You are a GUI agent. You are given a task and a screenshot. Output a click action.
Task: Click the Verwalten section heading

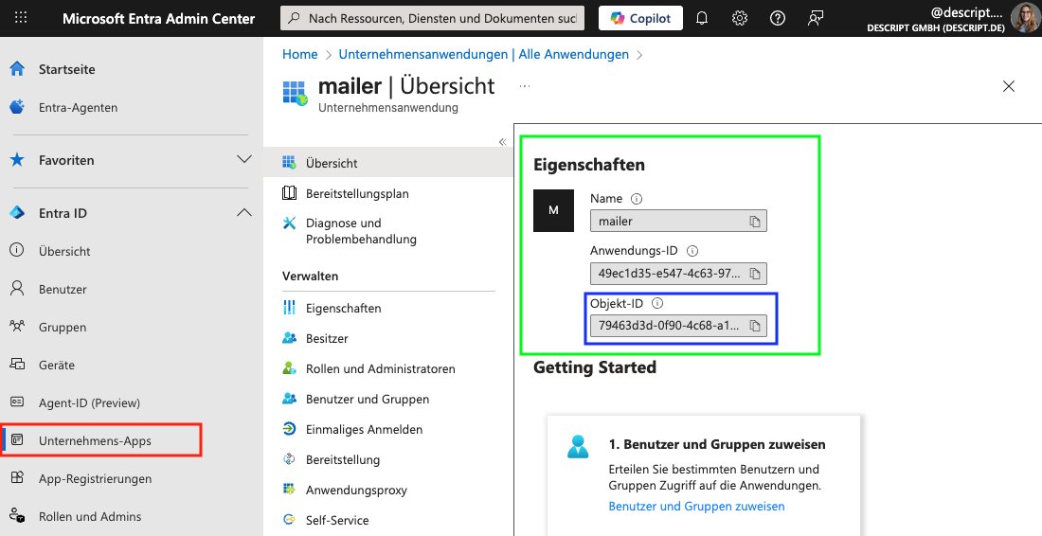point(311,276)
